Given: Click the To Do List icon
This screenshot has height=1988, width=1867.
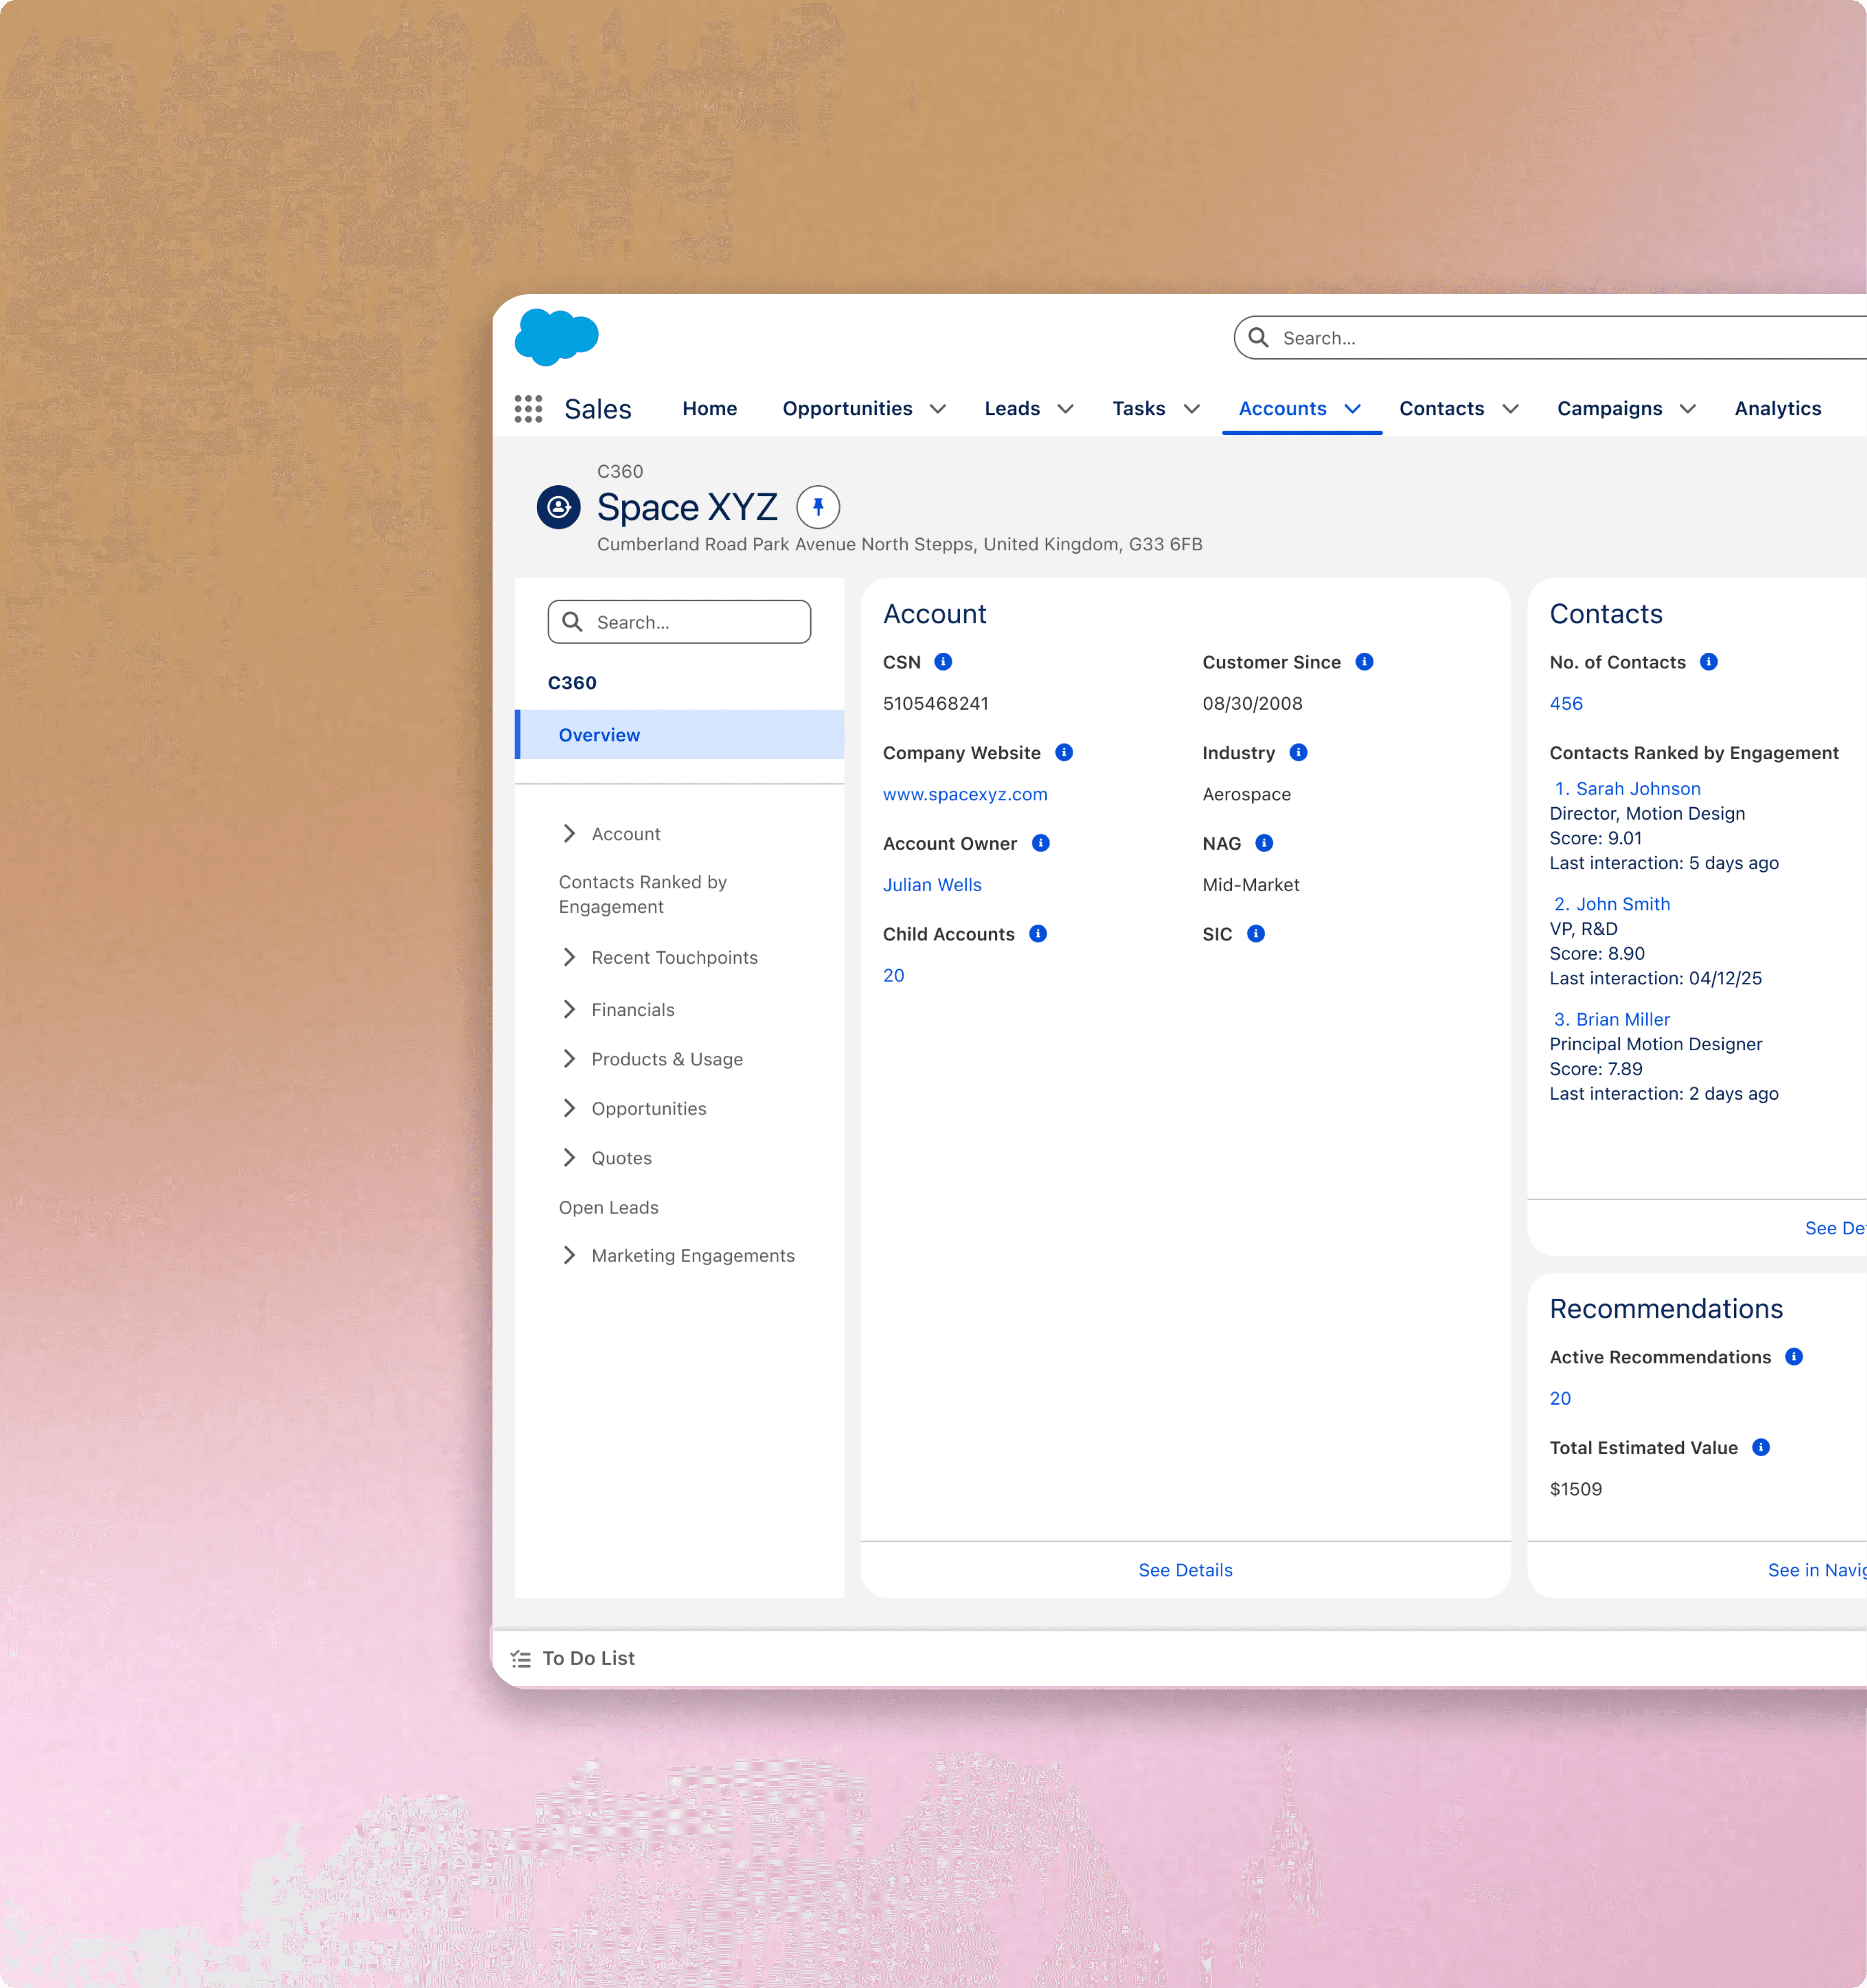Looking at the screenshot, I should coord(521,1659).
